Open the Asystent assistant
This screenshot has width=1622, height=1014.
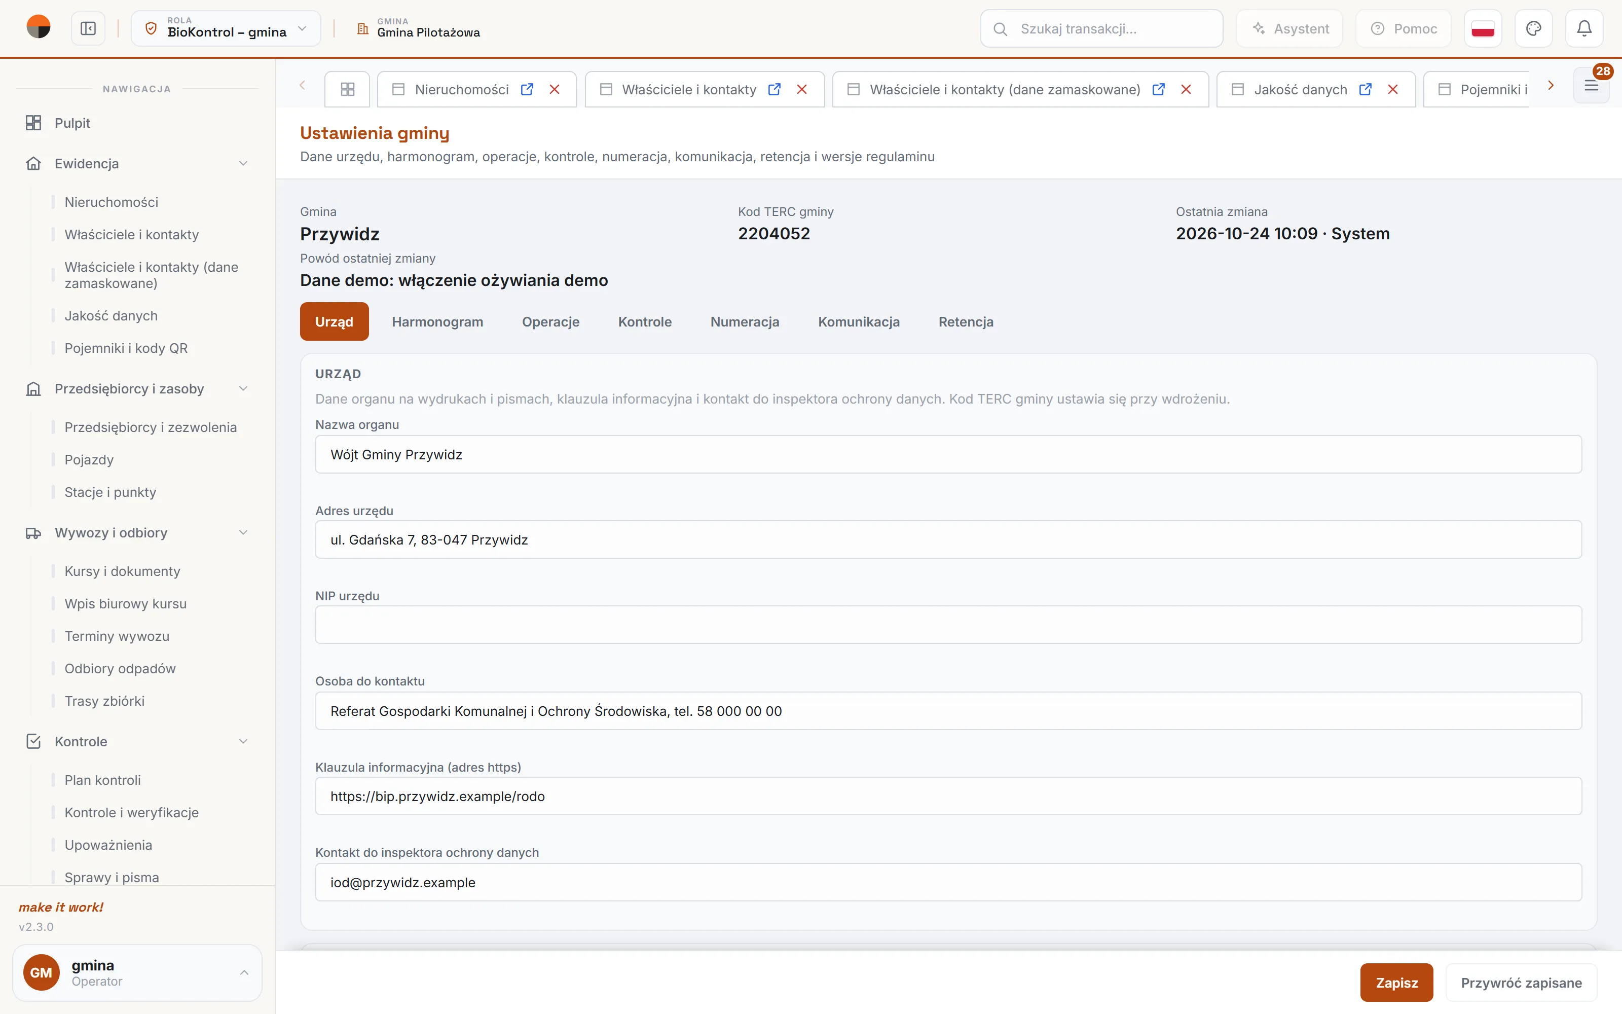pyautogui.click(x=1289, y=28)
